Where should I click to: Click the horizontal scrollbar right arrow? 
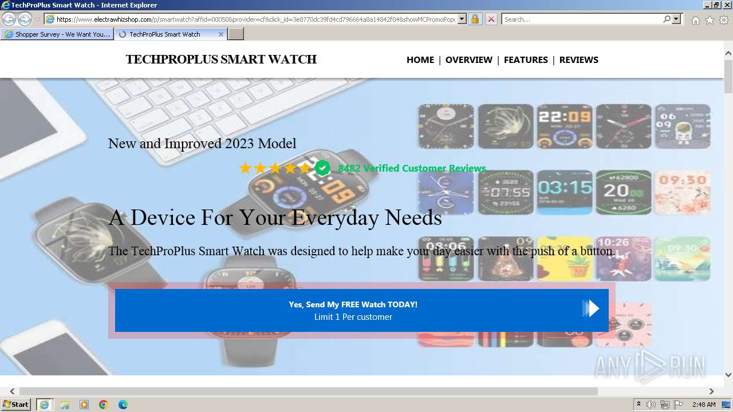click(711, 391)
